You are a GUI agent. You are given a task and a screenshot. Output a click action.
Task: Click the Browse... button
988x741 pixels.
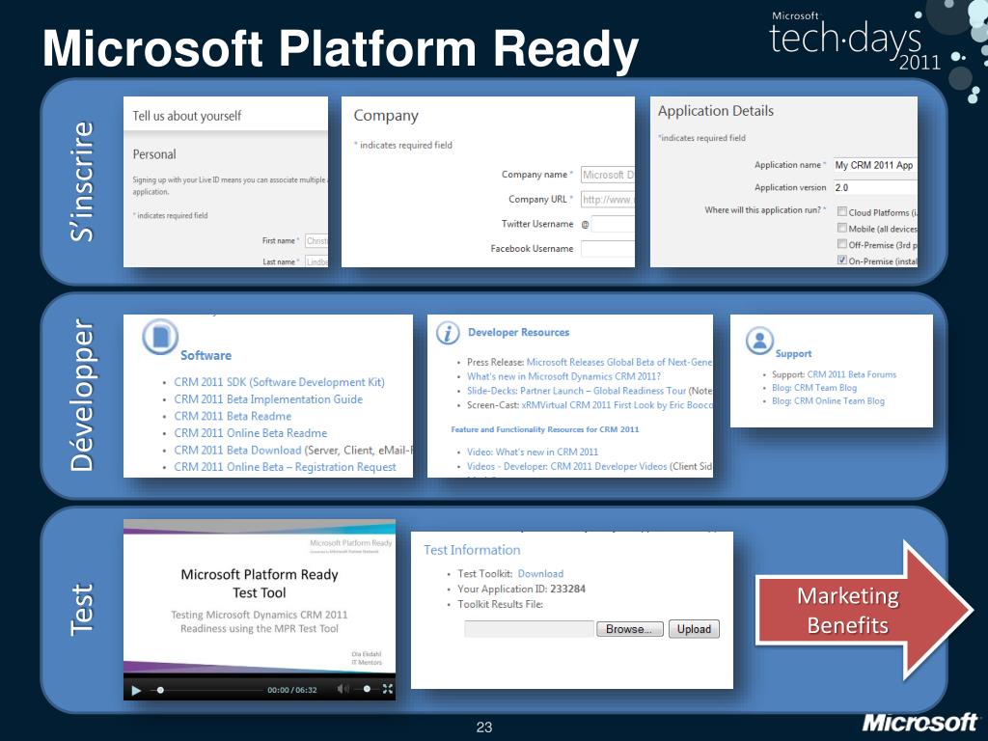pos(629,629)
